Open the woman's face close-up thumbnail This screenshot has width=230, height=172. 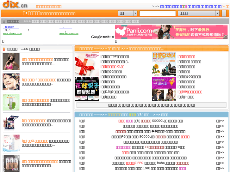coord(11,82)
